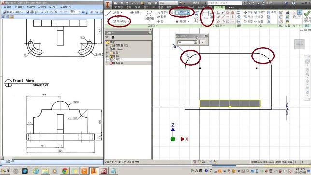This screenshot has width=311, height=175.
Task: Select the Move (이동) modify tool
Action: point(248,12)
